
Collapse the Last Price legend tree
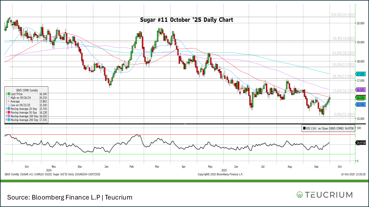(6, 94)
